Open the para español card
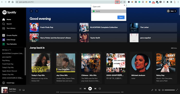 point(153,38)
